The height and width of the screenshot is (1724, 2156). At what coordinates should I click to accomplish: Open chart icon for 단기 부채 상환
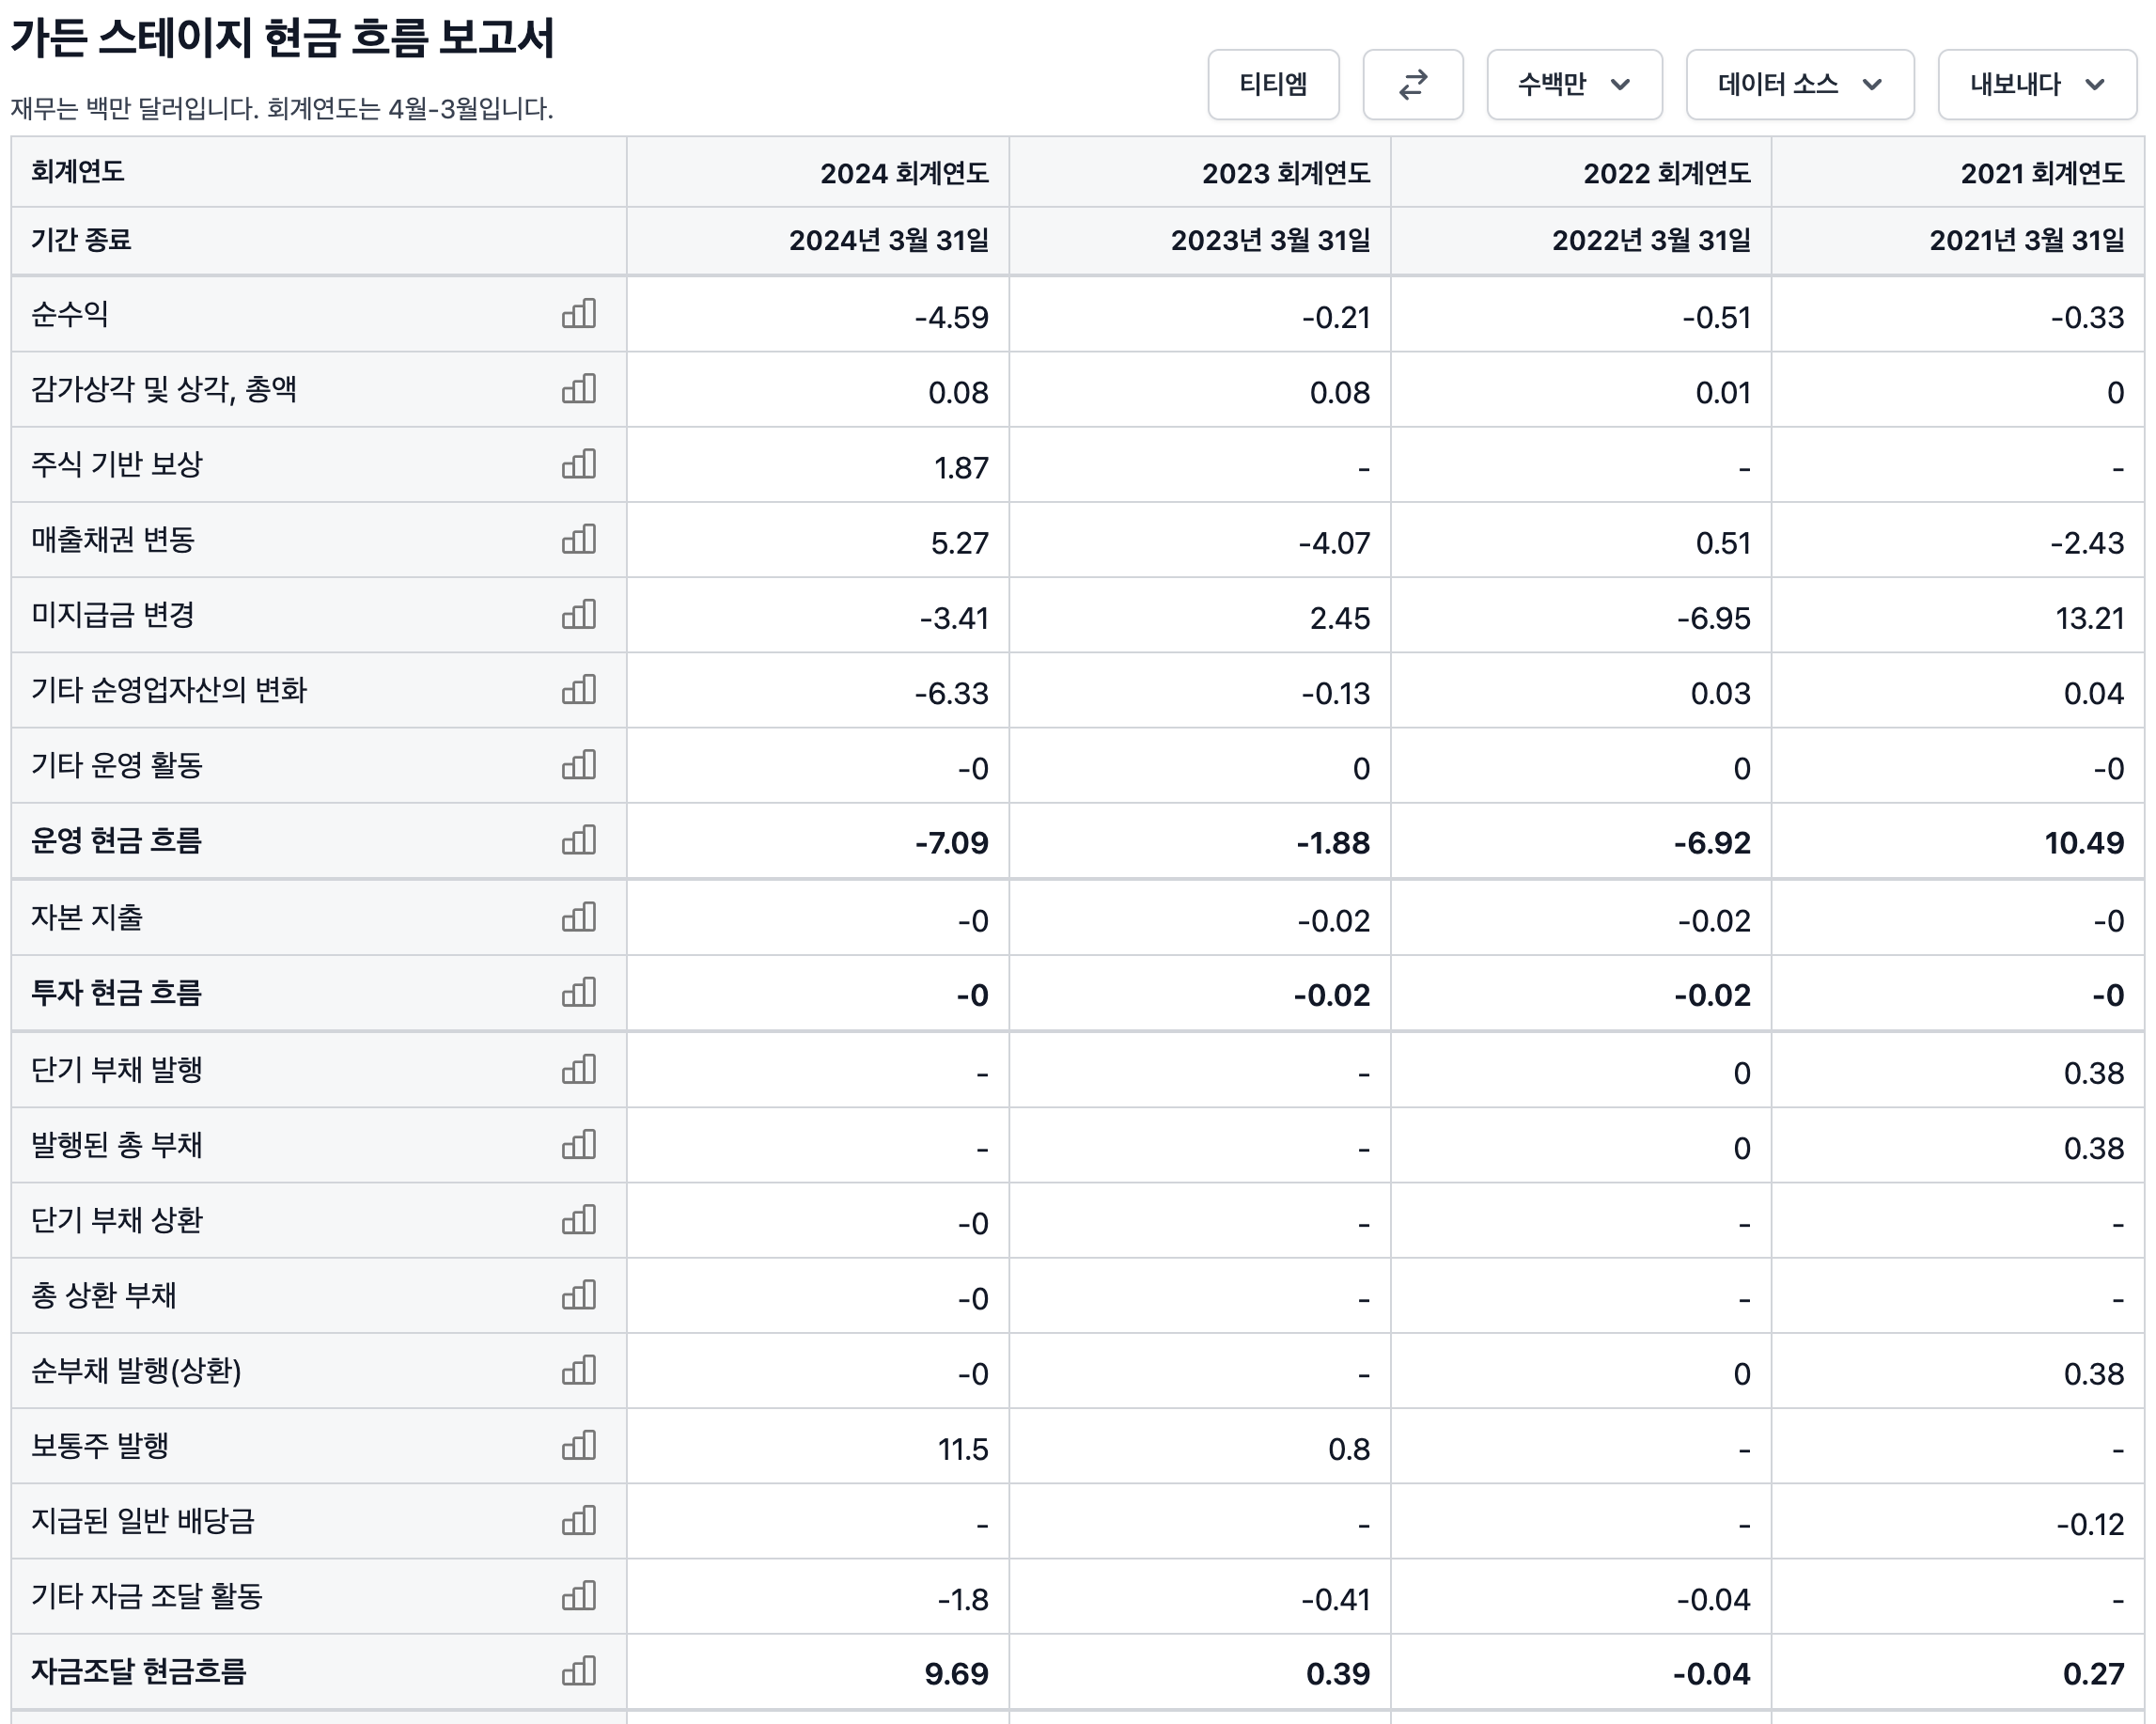coord(578,1220)
